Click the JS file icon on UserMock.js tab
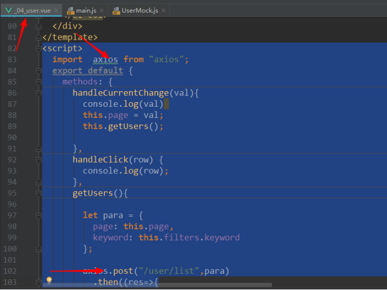 click(x=116, y=11)
